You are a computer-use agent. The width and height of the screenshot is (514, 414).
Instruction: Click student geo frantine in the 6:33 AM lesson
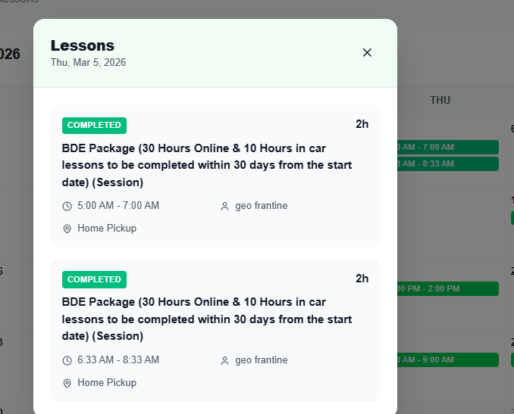[x=262, y=360]
